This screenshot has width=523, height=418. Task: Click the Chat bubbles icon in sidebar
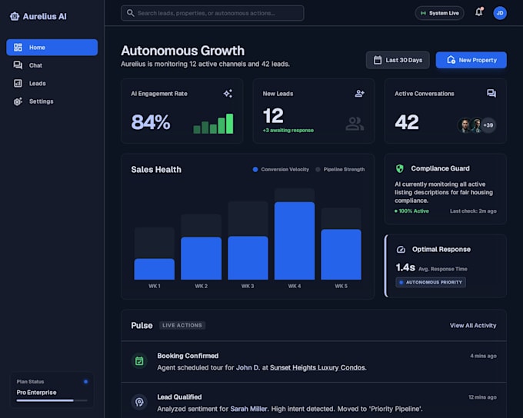click(x=18, y=65)
